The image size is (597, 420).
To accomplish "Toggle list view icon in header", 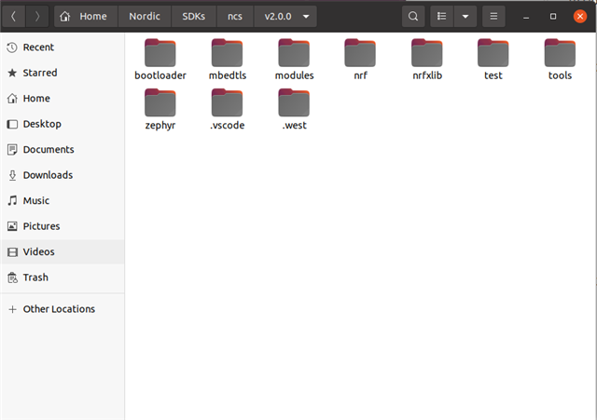I will [x=441, y=17].
